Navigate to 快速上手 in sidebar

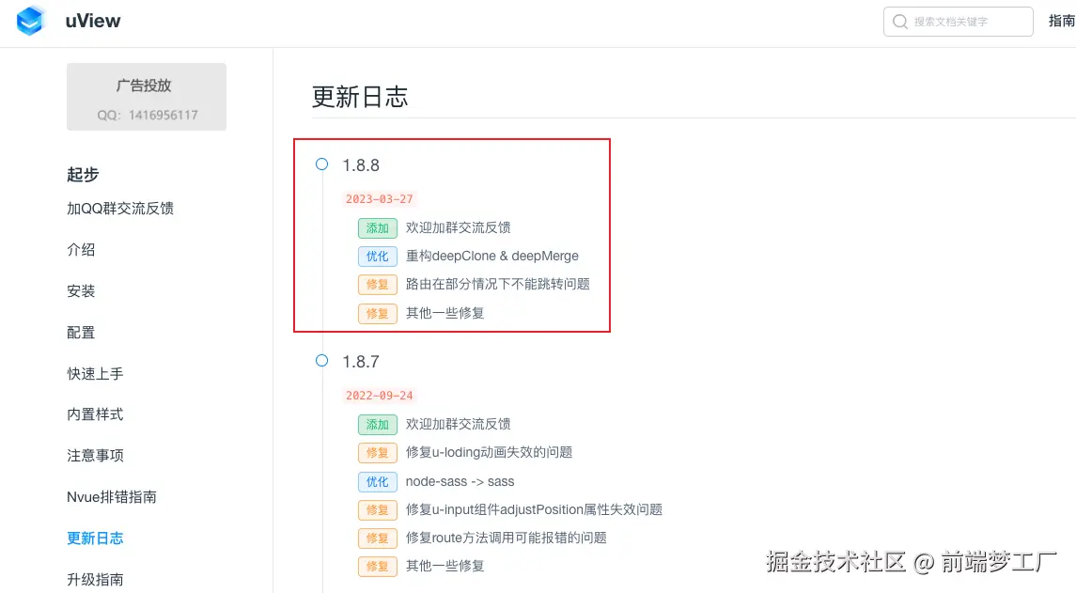click(95, 374)
